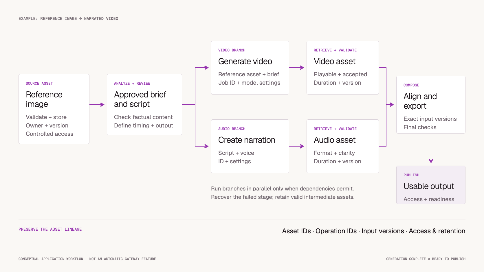Select the 'Final checks' text
The height and width of the screenshot is (272, 484).
tap(420, 127)
